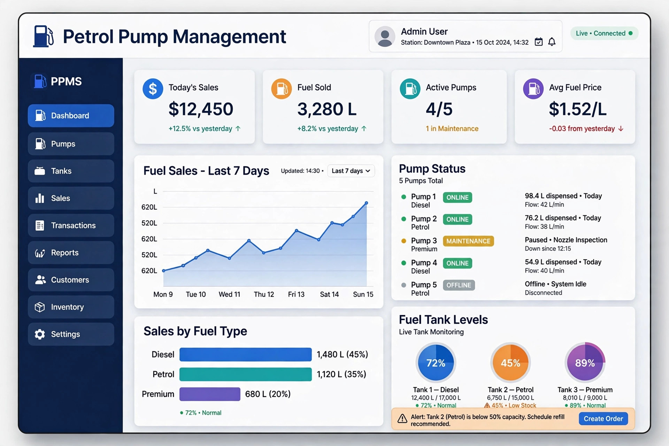Click the Tank 3 Premium 89% gauge
Screen dimensions: 669x446
(585, 363)
